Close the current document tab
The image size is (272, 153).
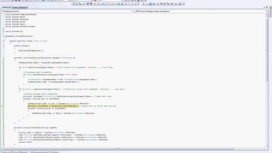click(267, 7)
